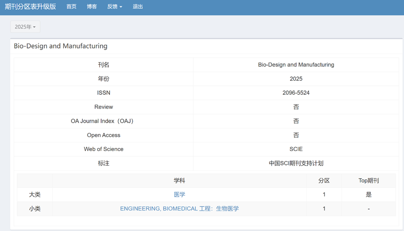Screen dimensions: 404x231
Task: Select 是 in Top期刊 column
Action: click(x=369, y=195)
